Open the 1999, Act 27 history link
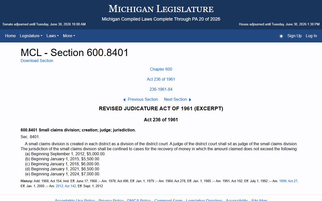 coord(288,181)
